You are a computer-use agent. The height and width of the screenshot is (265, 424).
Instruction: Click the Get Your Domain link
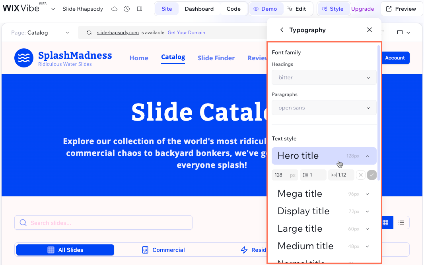186,32
